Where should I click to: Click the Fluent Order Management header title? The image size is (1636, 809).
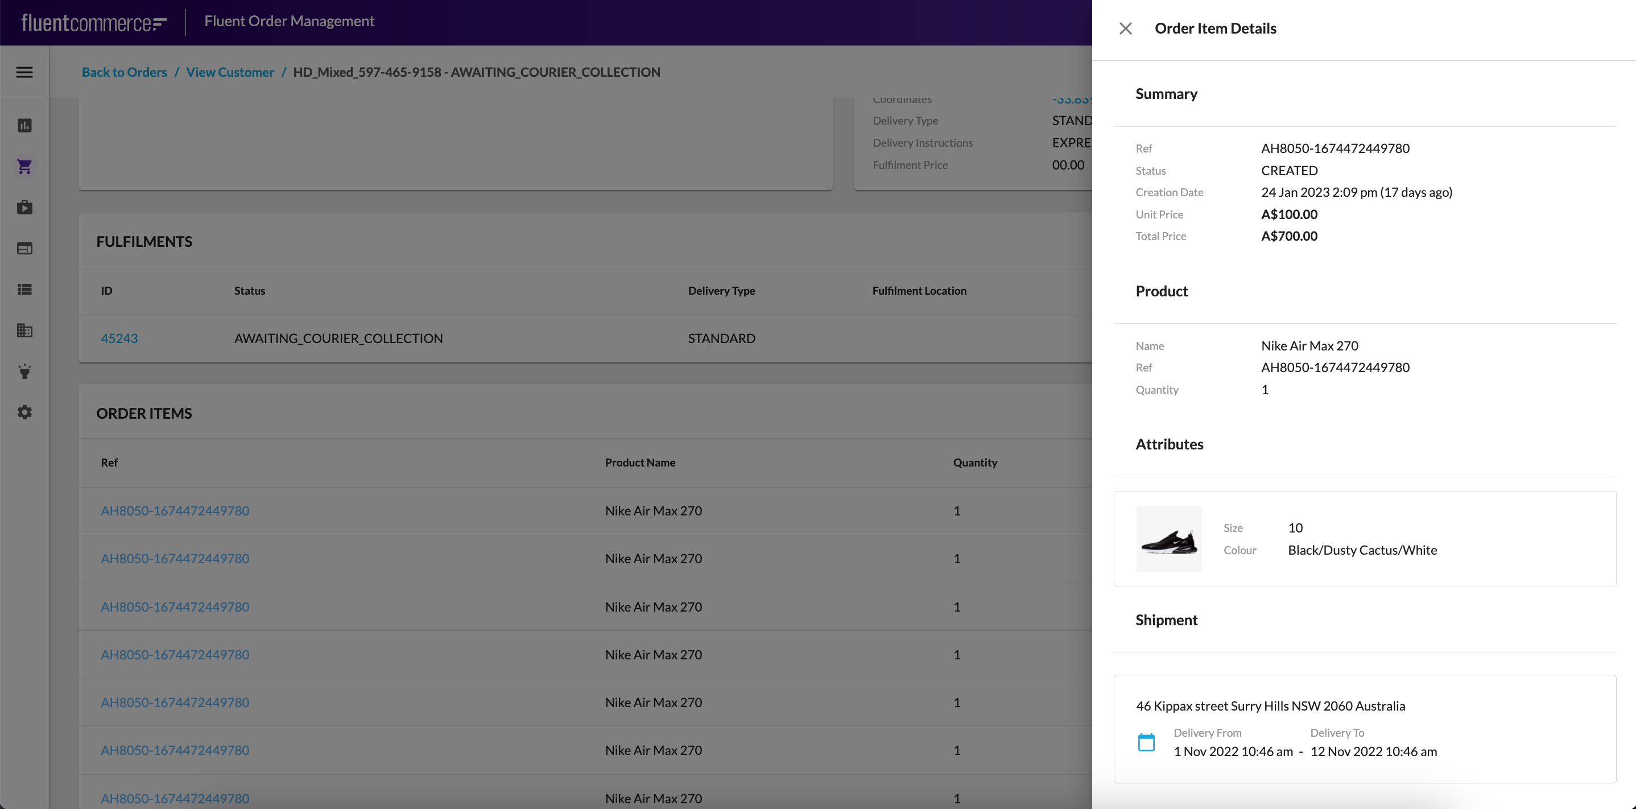pyautogui.click(x=289, y=21)
